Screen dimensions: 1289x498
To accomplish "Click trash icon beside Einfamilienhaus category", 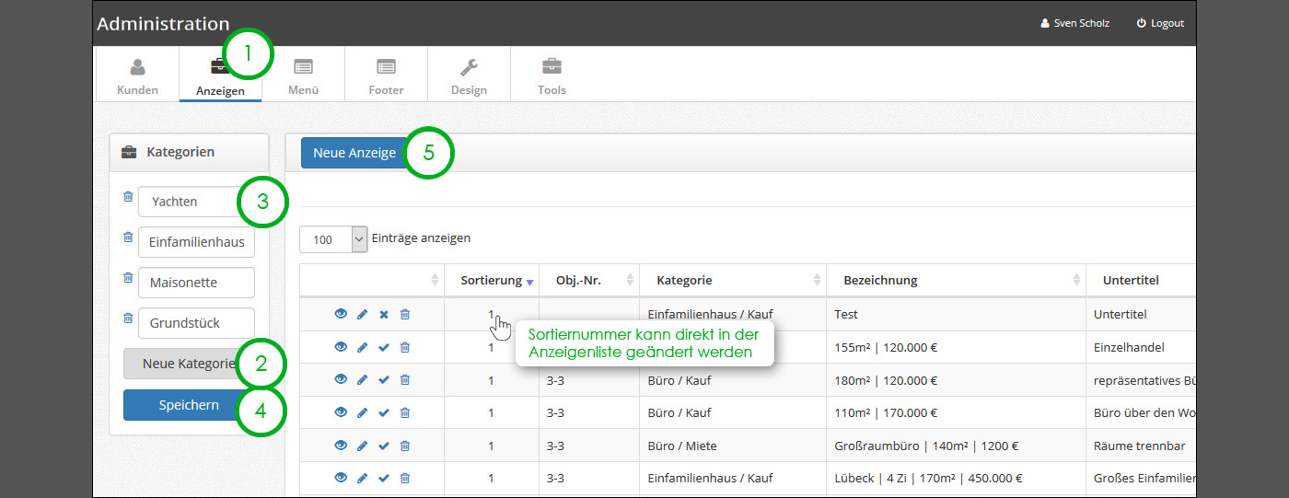I will (x=128, y=237).
